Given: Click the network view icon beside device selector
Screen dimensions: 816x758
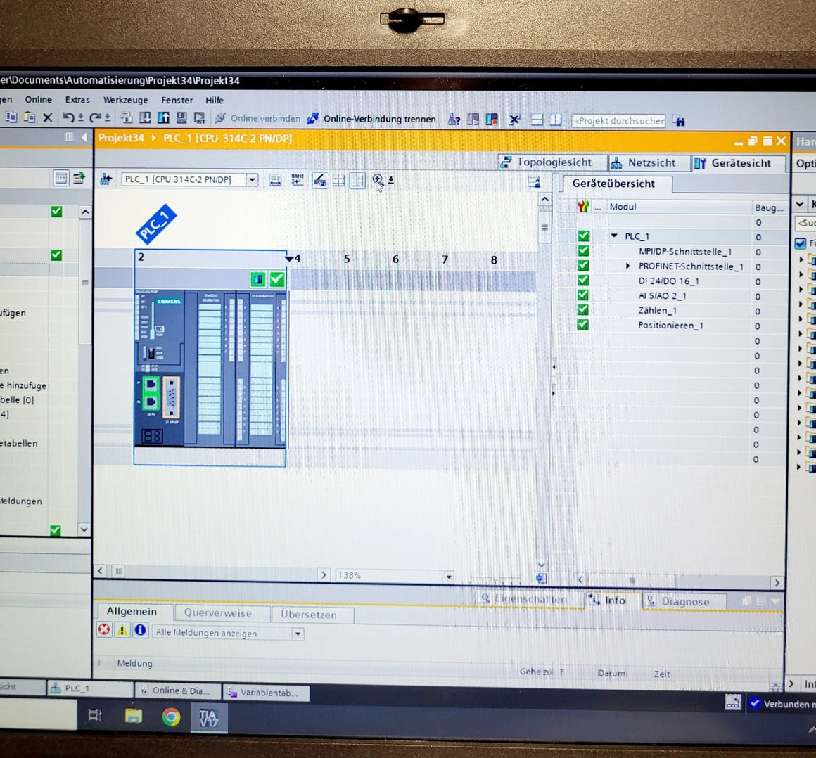Looking at the screenshot, I should (106, 179).
